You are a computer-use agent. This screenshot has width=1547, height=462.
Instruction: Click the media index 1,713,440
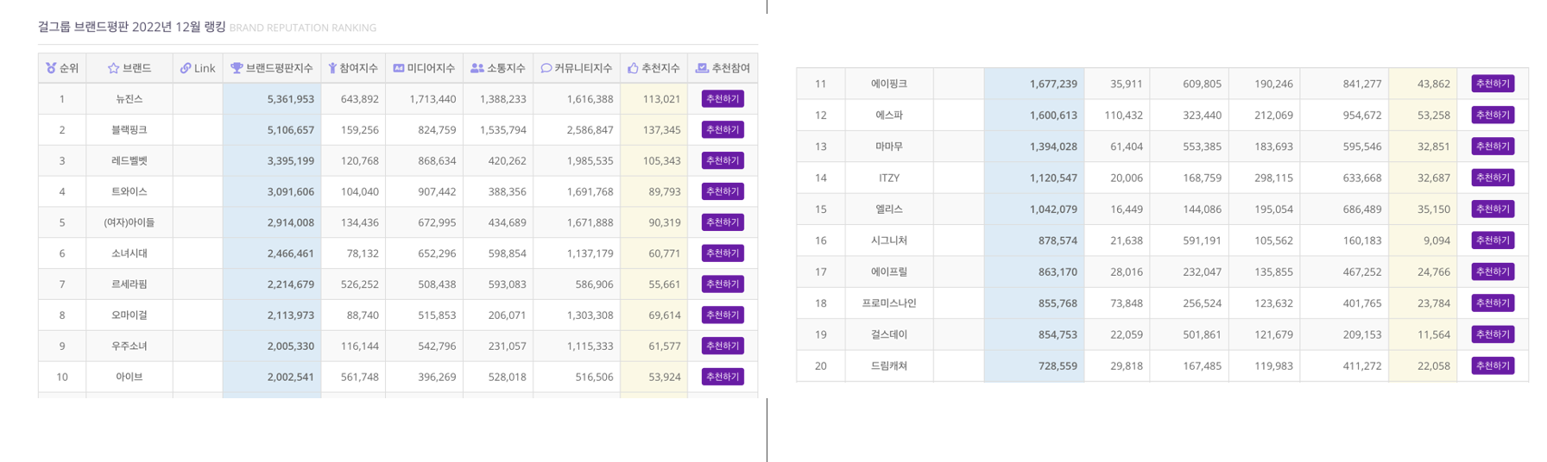433,99
